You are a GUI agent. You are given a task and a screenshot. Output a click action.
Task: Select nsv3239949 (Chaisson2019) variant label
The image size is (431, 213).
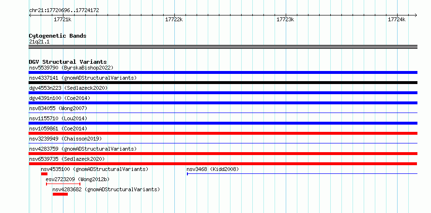pyautogui.click(x=65, y=139)
